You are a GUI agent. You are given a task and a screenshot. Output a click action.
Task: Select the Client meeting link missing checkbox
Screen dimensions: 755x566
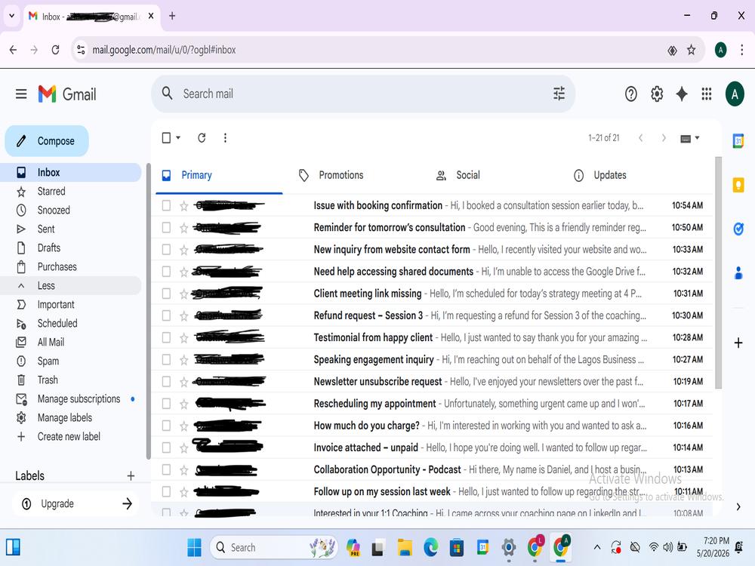pos(166,294)
